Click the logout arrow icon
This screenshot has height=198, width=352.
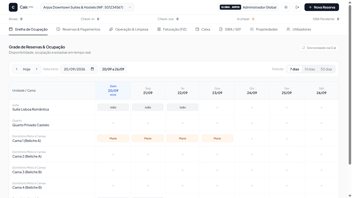(297, 7)
